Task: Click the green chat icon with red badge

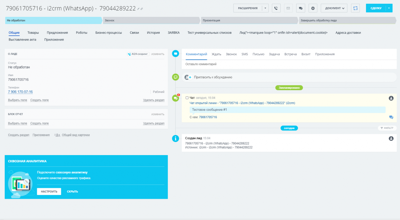Action: (x=175, y=98)
